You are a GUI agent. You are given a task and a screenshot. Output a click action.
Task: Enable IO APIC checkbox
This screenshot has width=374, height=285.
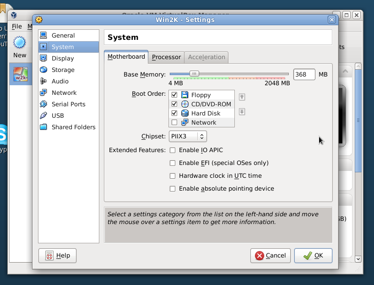173,150
